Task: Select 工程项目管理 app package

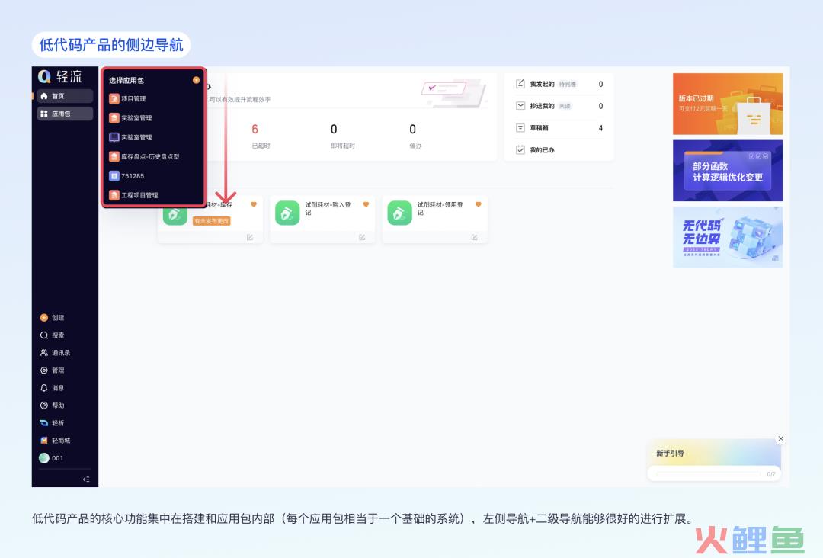Action: [x=134, y=195]
